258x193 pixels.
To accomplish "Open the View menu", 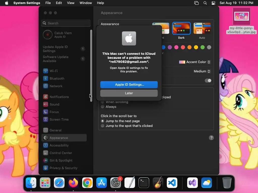I will click(x=71, y=3).
